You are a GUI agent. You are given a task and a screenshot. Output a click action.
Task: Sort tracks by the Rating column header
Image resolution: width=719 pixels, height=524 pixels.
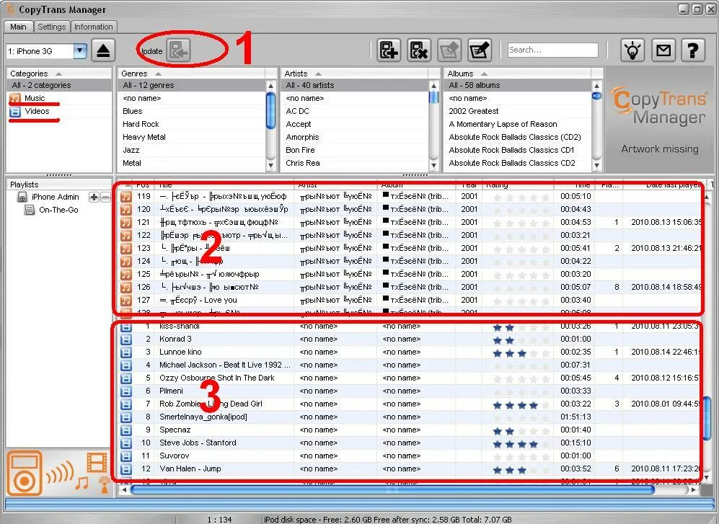click(x=518, y=185)
